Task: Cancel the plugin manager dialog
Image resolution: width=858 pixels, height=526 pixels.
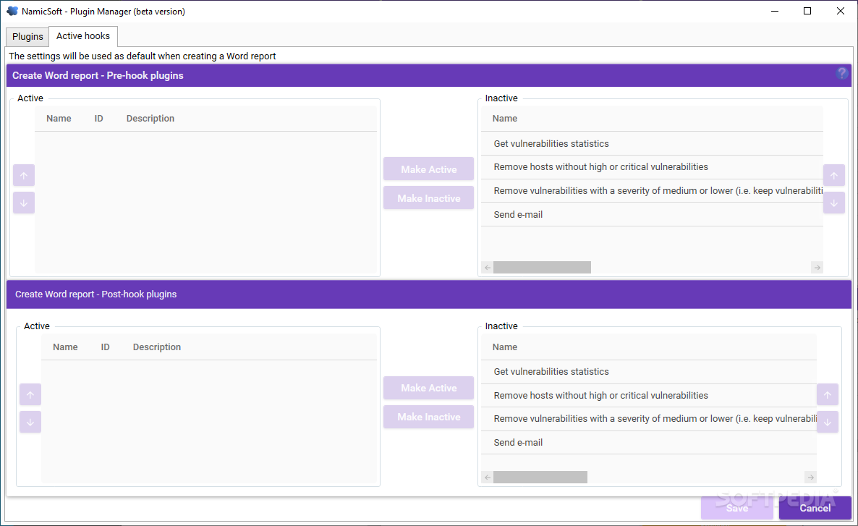Action: pyautogui.click(x=815, y=508)
